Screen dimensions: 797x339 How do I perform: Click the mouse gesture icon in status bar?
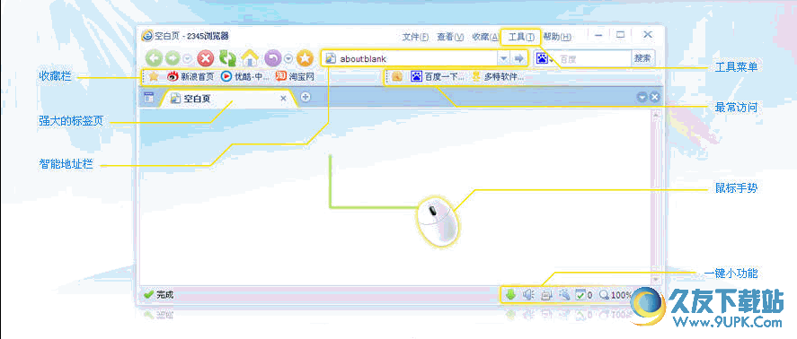click(563, 294)
